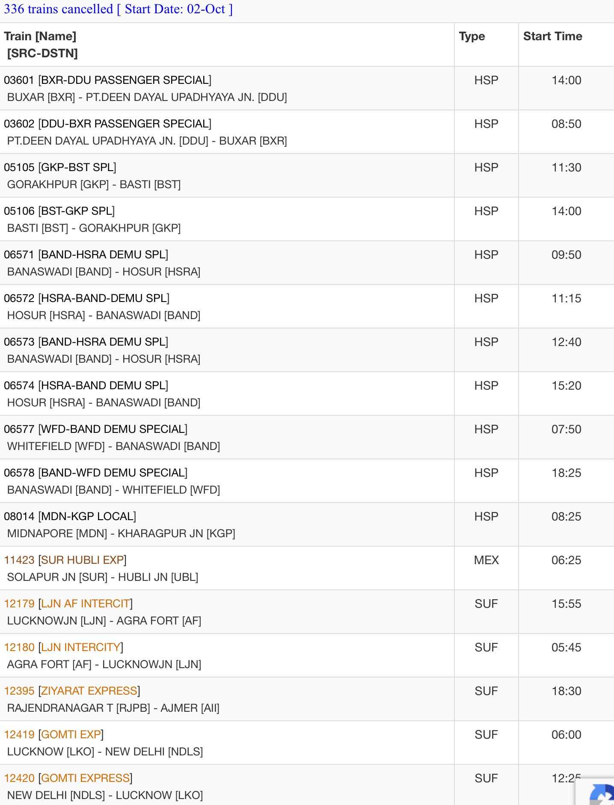The width and height of the screenshot is (614, 805).
Task: Select the 06577 WFD-BAND DEMU SPECIAL row
Action: pyautogui.click(x=95, y=429)
